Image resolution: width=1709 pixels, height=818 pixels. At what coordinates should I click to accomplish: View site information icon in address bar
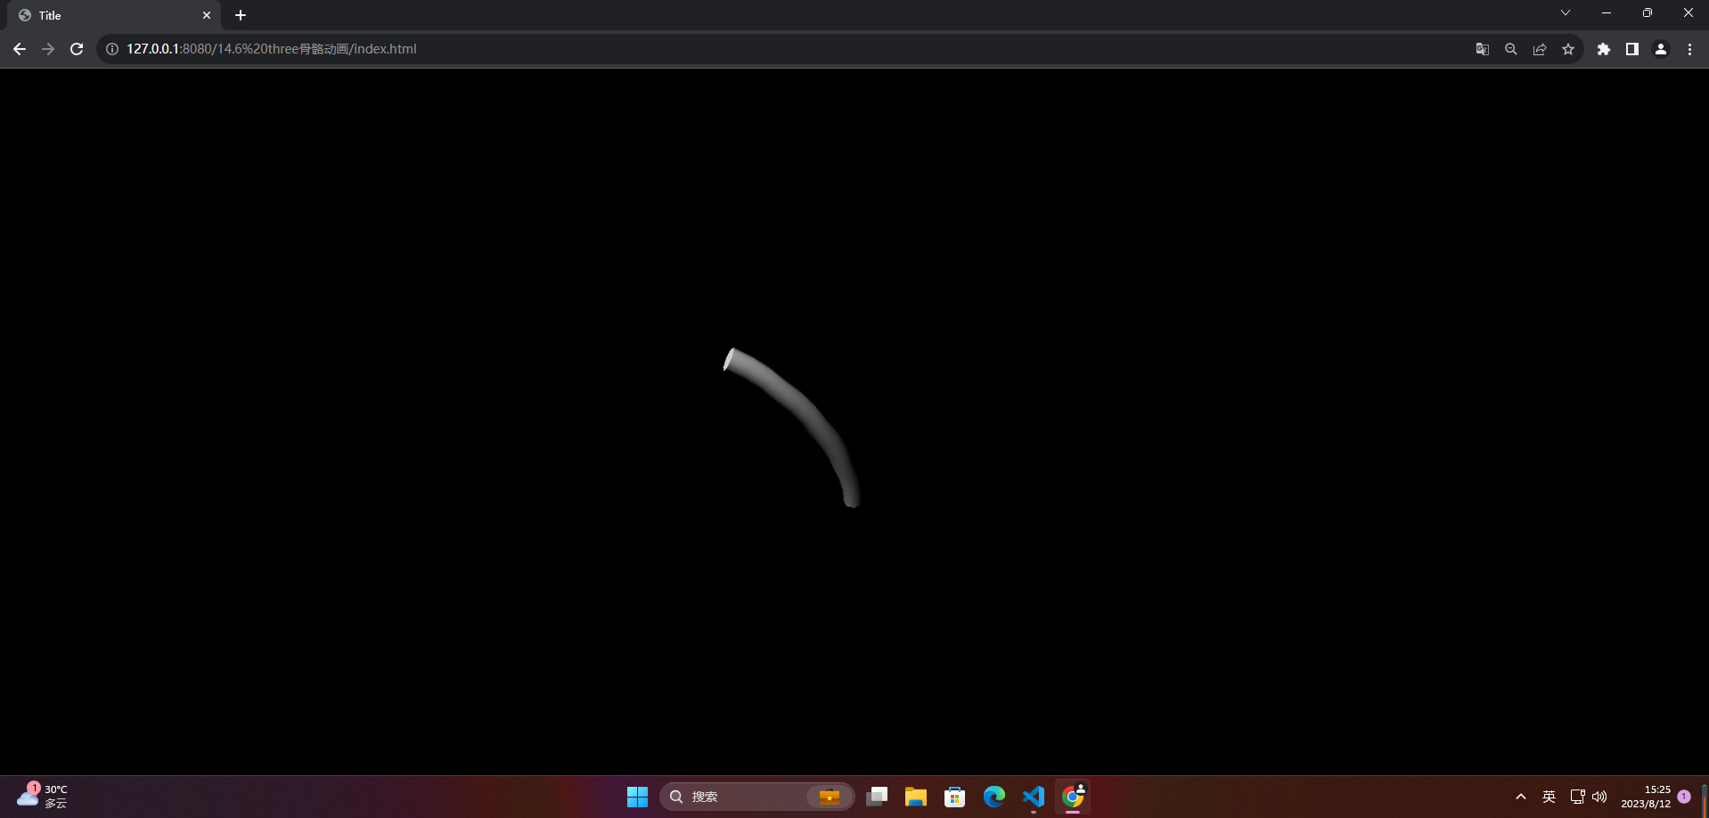tap(112, 49)
